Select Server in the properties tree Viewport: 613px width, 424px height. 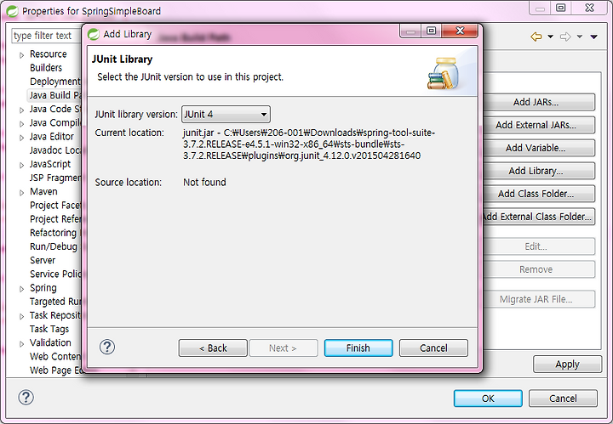click(x=43, y=260)
